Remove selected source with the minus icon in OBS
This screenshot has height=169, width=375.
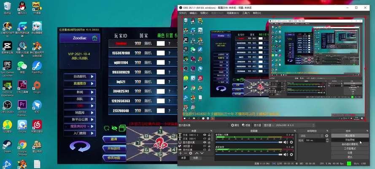pyautogui.click(x=185, y=153)
